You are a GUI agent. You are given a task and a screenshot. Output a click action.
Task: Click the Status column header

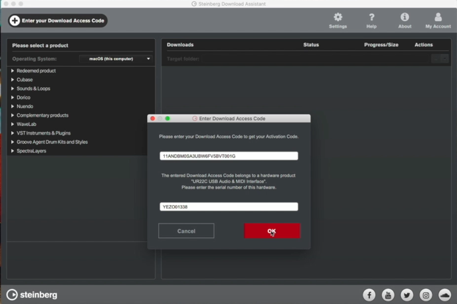pyautogui.click(x=311, y=45)
